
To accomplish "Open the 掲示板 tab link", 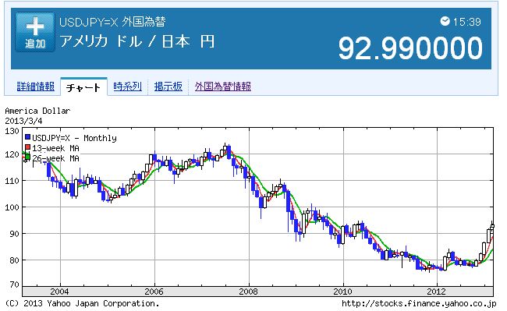I will click(168, 87).
